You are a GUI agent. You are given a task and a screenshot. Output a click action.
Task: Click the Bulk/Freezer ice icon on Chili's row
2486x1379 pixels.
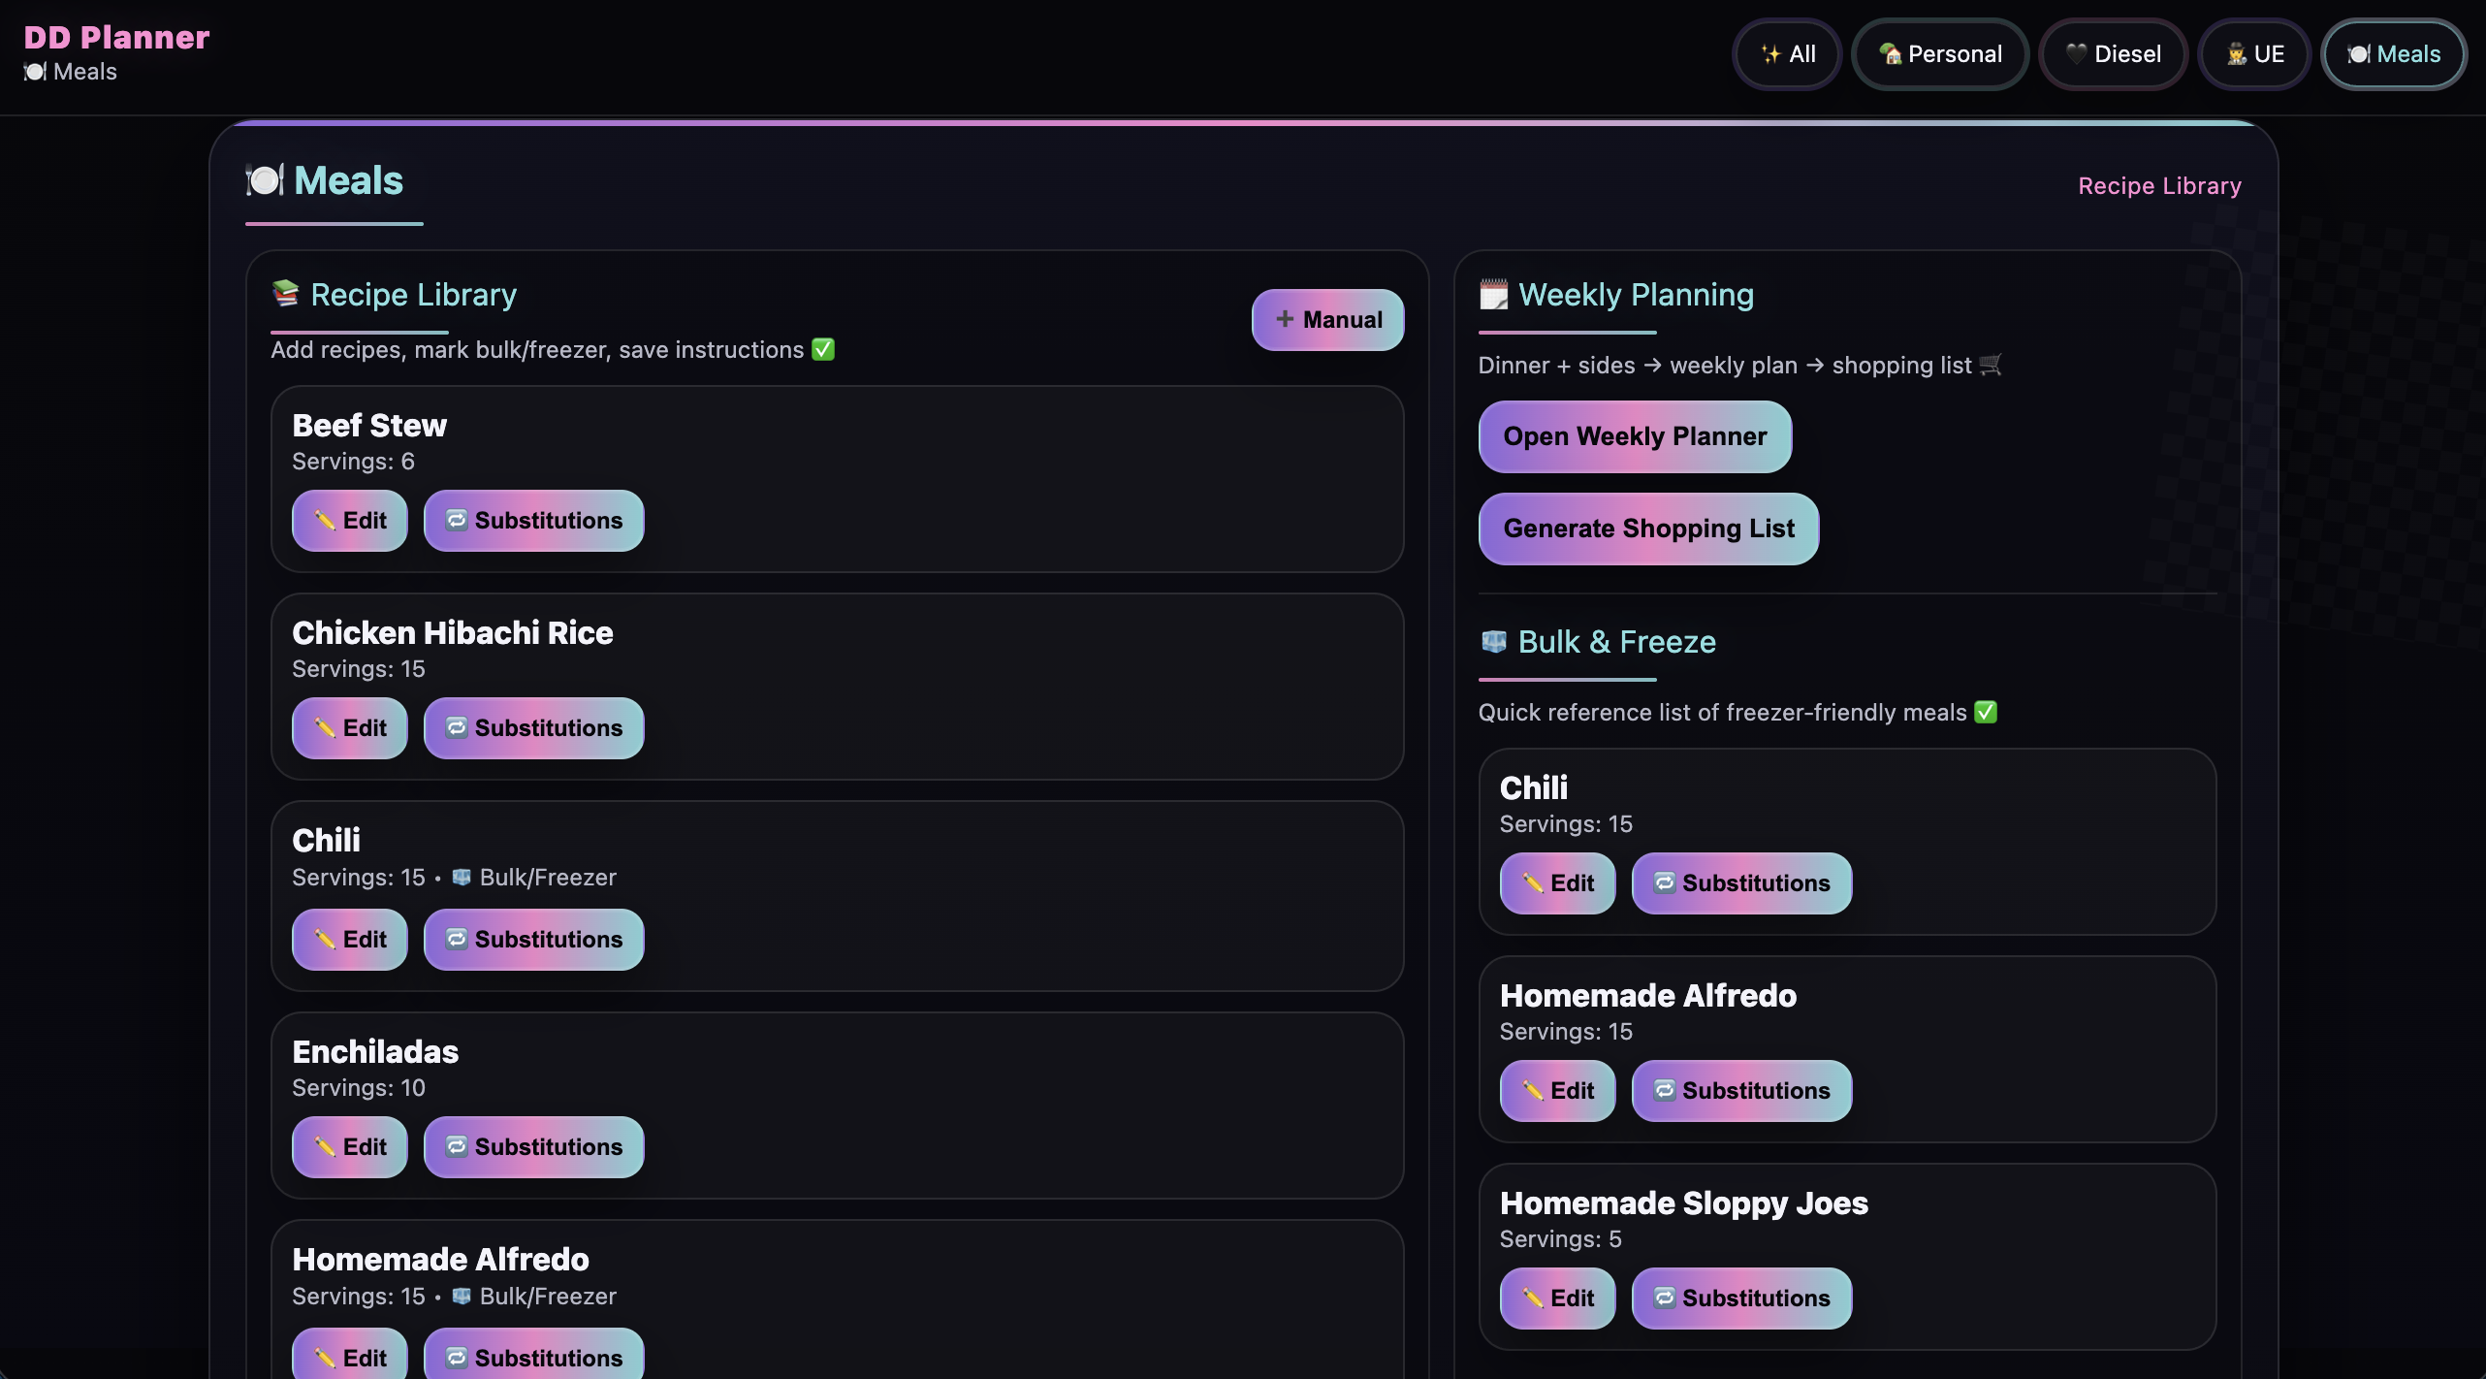(462, 877)
